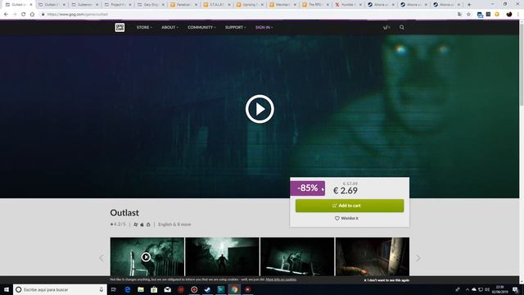The width and height of the screenshot is (524, 295).
Task: Click the green Add to cart button
Action: click(350, 206)
